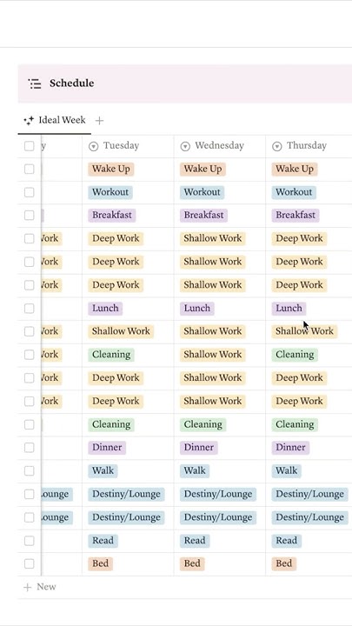
Task: Add a New row to the table
Action: click(x=40, y=587)
